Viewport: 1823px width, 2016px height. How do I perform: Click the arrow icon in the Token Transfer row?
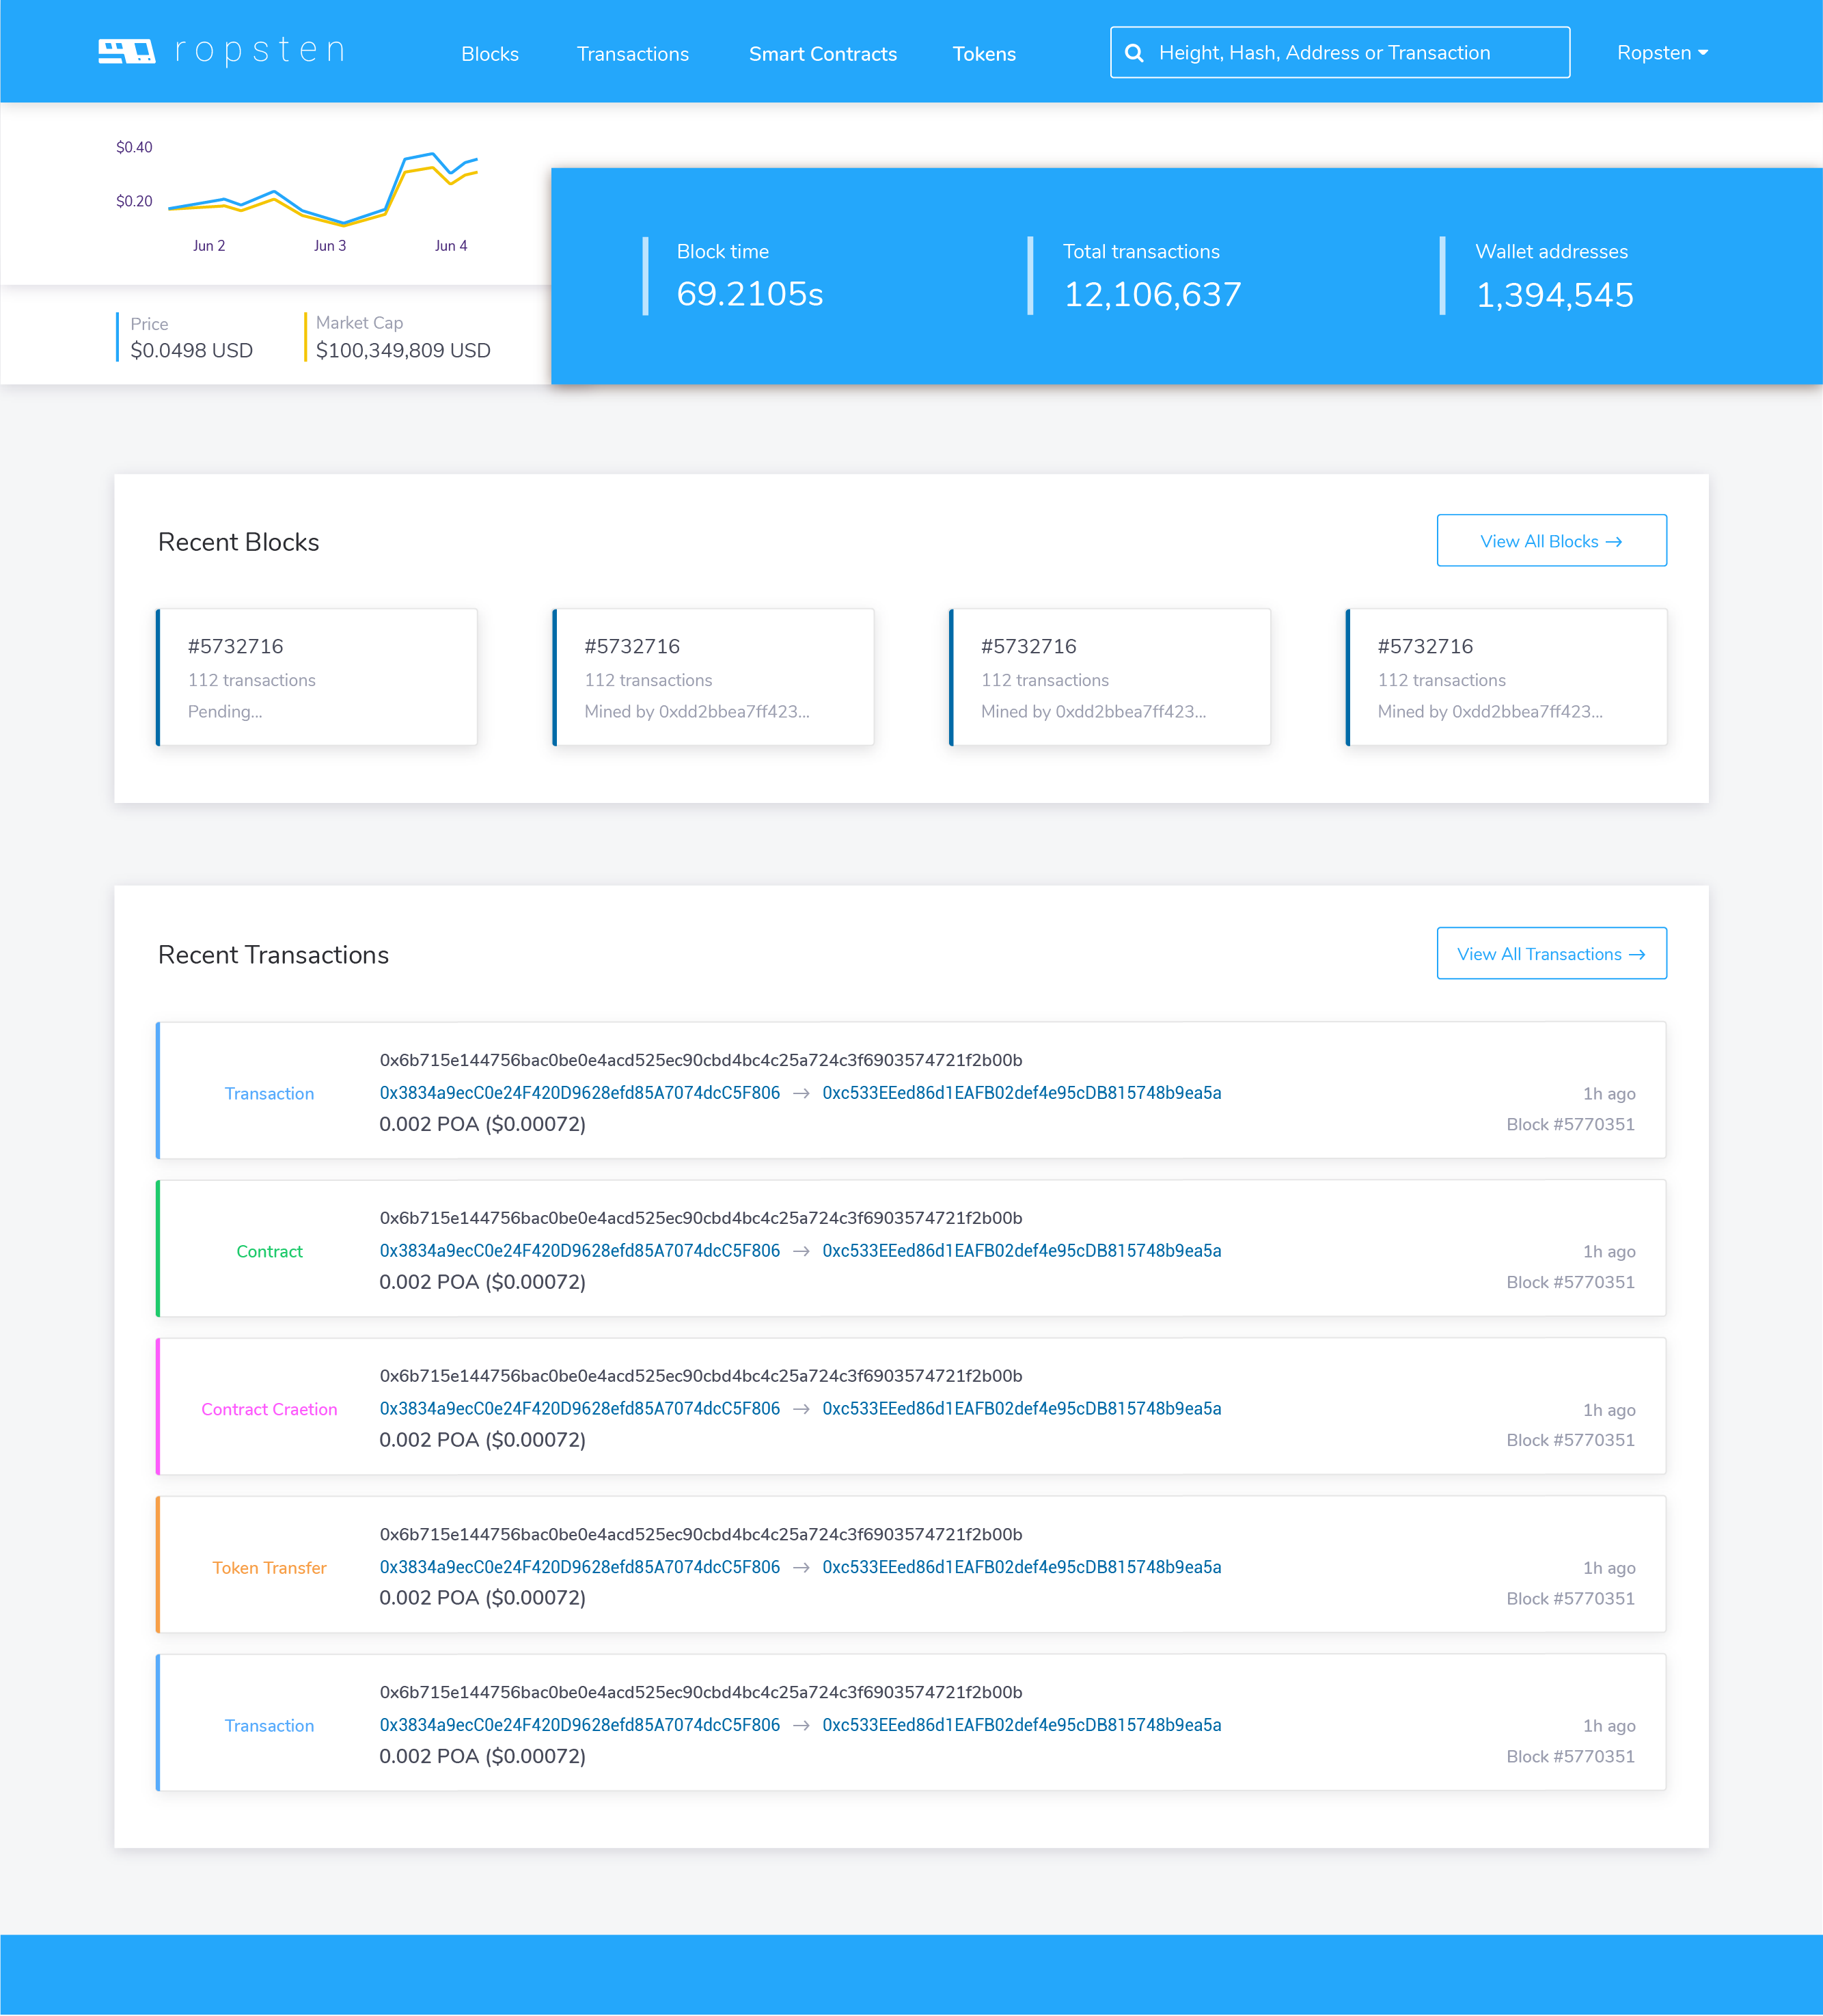coord(801,1567)
